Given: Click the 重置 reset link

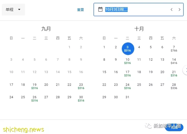Looking at the screenshot, I should tap(81, 10).
